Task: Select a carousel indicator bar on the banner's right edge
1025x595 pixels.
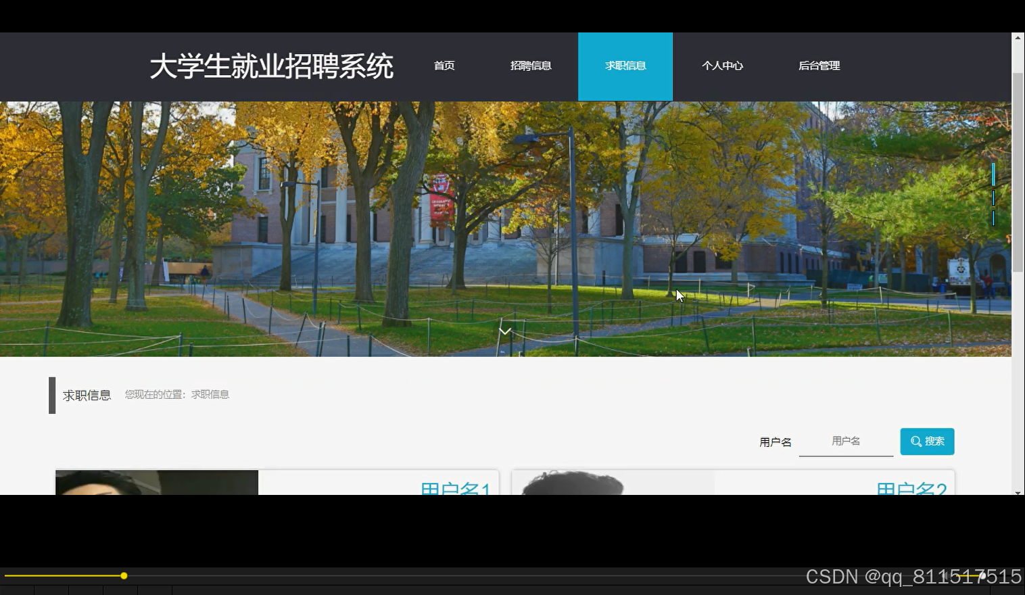Action: pos(993,174)
